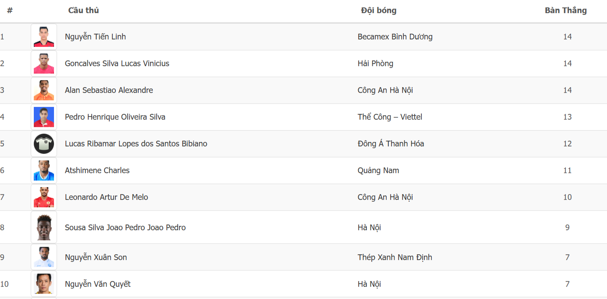Click the Thép Xanh Nam Định team name
Image resolution: width=607 pixels, height=299 pixels.
[395, 257]
